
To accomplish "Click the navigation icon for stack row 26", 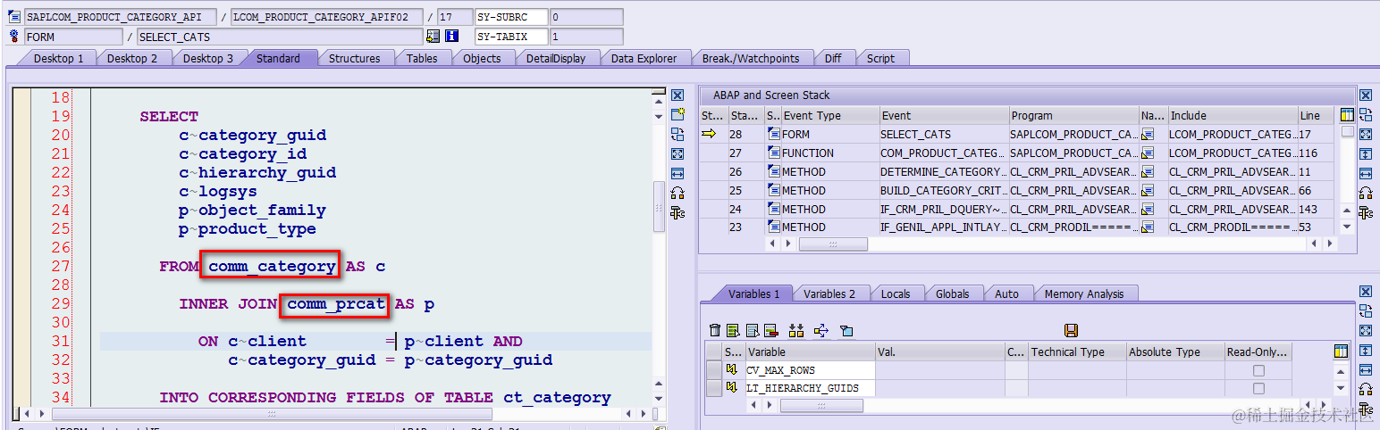I will (1148, 171).
